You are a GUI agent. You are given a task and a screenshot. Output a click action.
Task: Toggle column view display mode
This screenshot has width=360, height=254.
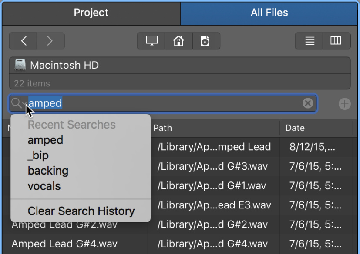(336, 40)
